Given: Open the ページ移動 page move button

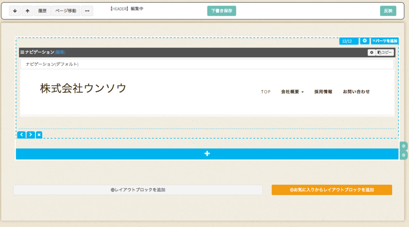Looking at the screenshot, I should pyautogui.click(x=66, y=11).
